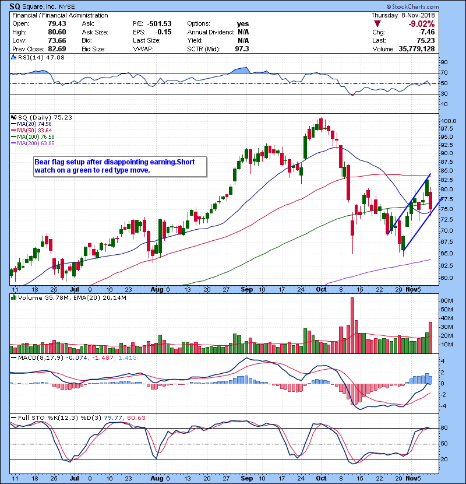Select the MA(20) 74.58 legend entry
The height and width of the screenshot is (484, 466).
(x=31, y=124)
